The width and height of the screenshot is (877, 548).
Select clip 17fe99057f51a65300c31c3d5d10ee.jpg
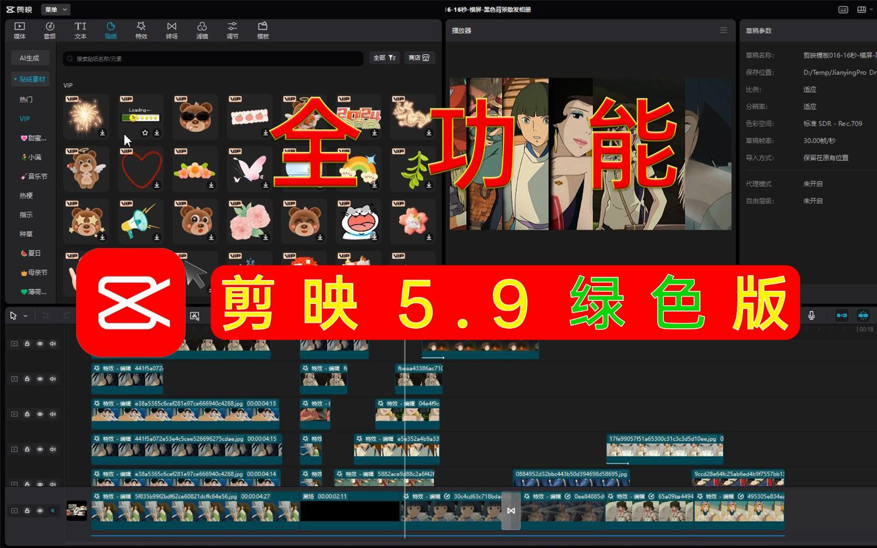pyautogui.click(x=665, y=450)
